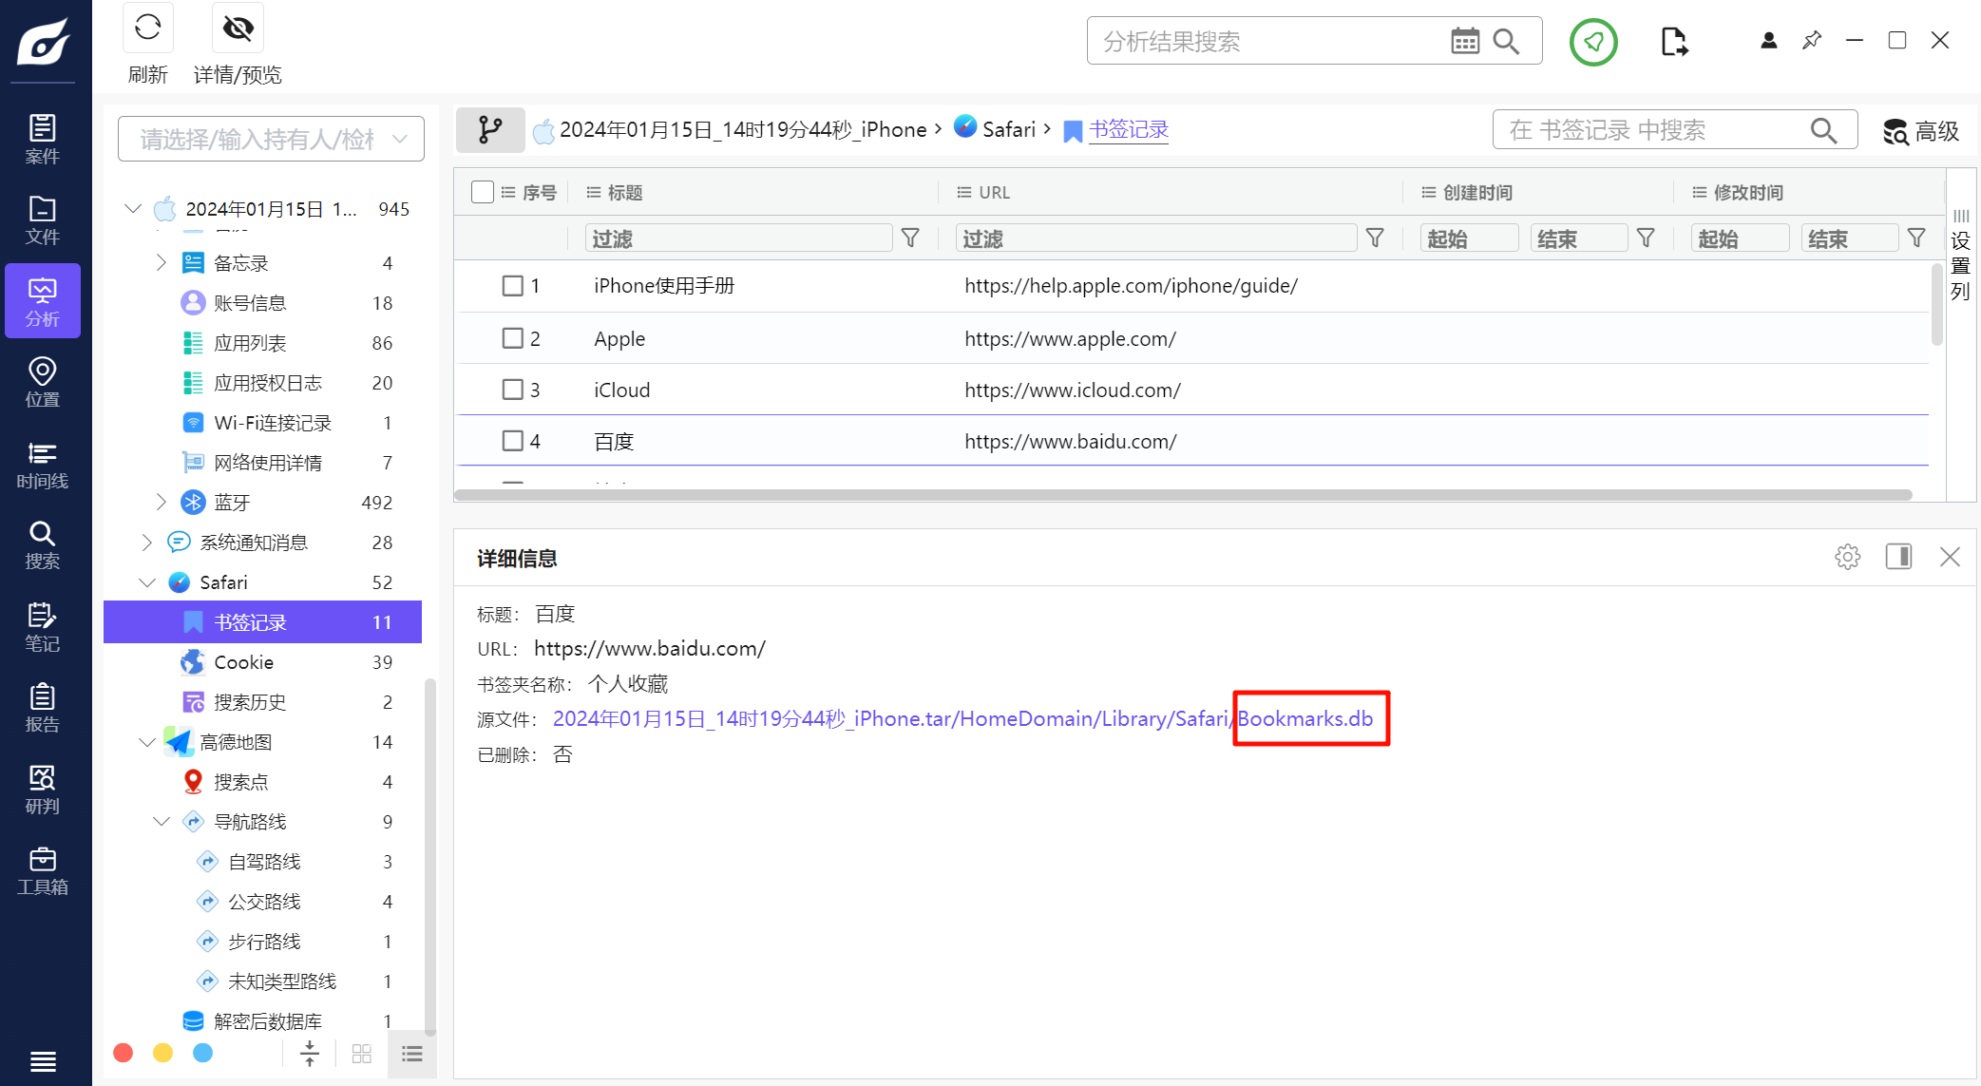Click the 高级 advanced search button

tap(1921, 131)
